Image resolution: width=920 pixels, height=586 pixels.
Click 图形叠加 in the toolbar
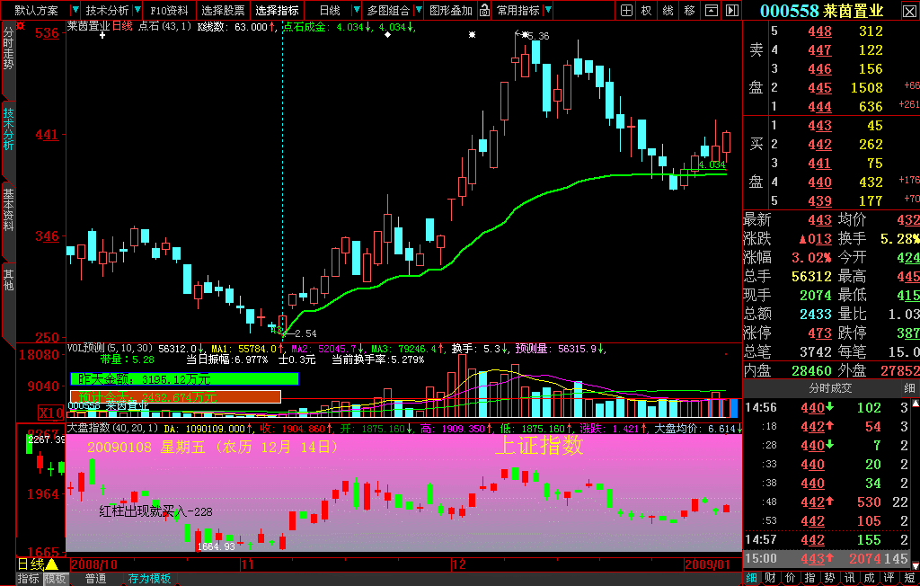tap(451, 11)
